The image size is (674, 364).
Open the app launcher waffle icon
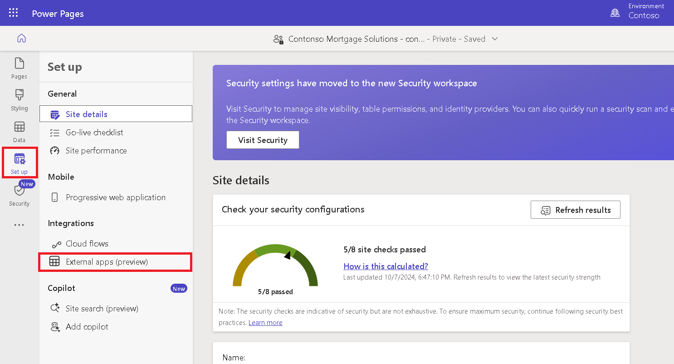14,13
